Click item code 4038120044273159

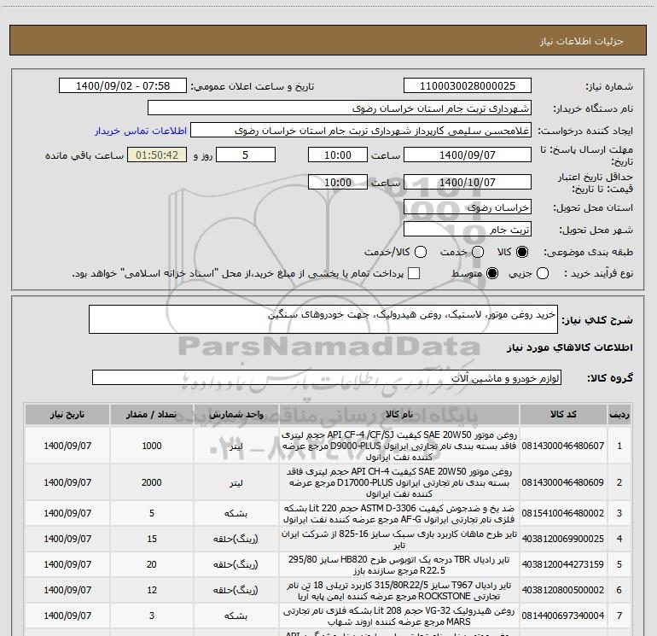point(563,564)
